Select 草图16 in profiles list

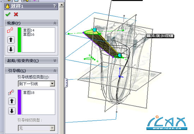point(29,34)
